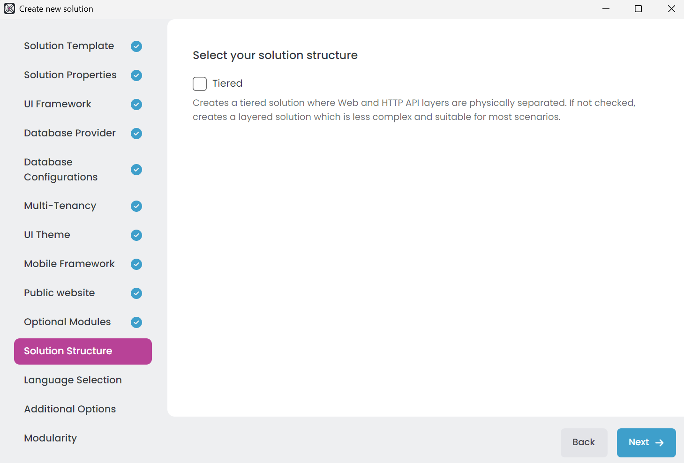Screen dimensions: 684x463
Task: Enable the Tiered checkbox
Action: point(200,84)
